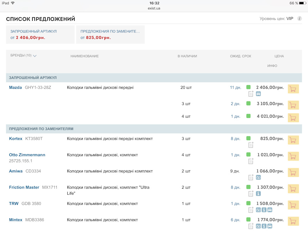308x231 pixels.
Task: Click green indicator beside 1 774,00грн.
Action: tap(248, 219)
